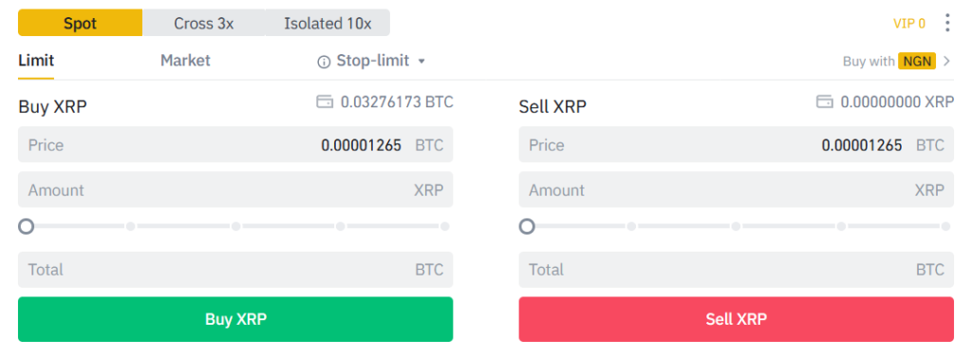The image size is (972, 359).
Task: Click the wallet icon beside XRP balance
Action: click(825, 102)
